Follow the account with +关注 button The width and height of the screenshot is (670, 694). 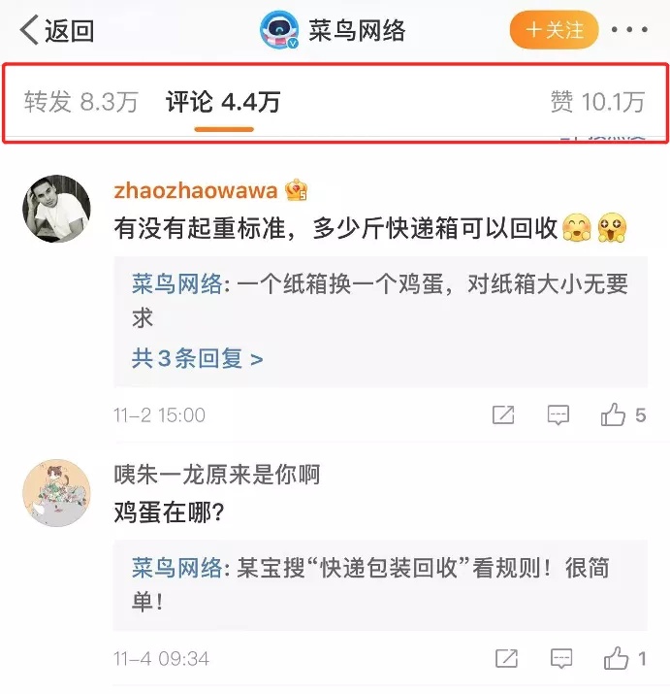click(x=555, y=30)
